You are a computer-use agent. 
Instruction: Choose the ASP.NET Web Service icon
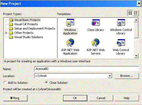[96, 43]
